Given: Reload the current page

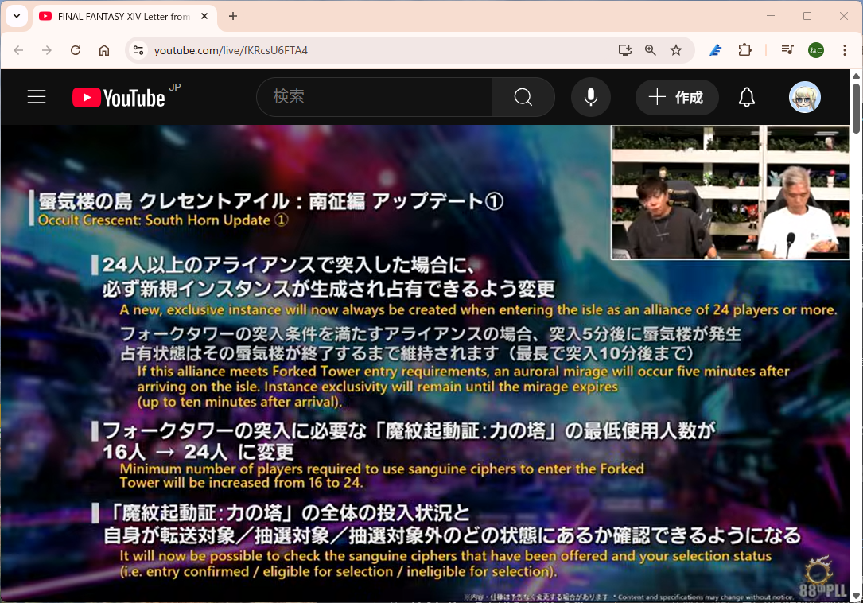Looking at the screenshot, I should pos(76,50).
